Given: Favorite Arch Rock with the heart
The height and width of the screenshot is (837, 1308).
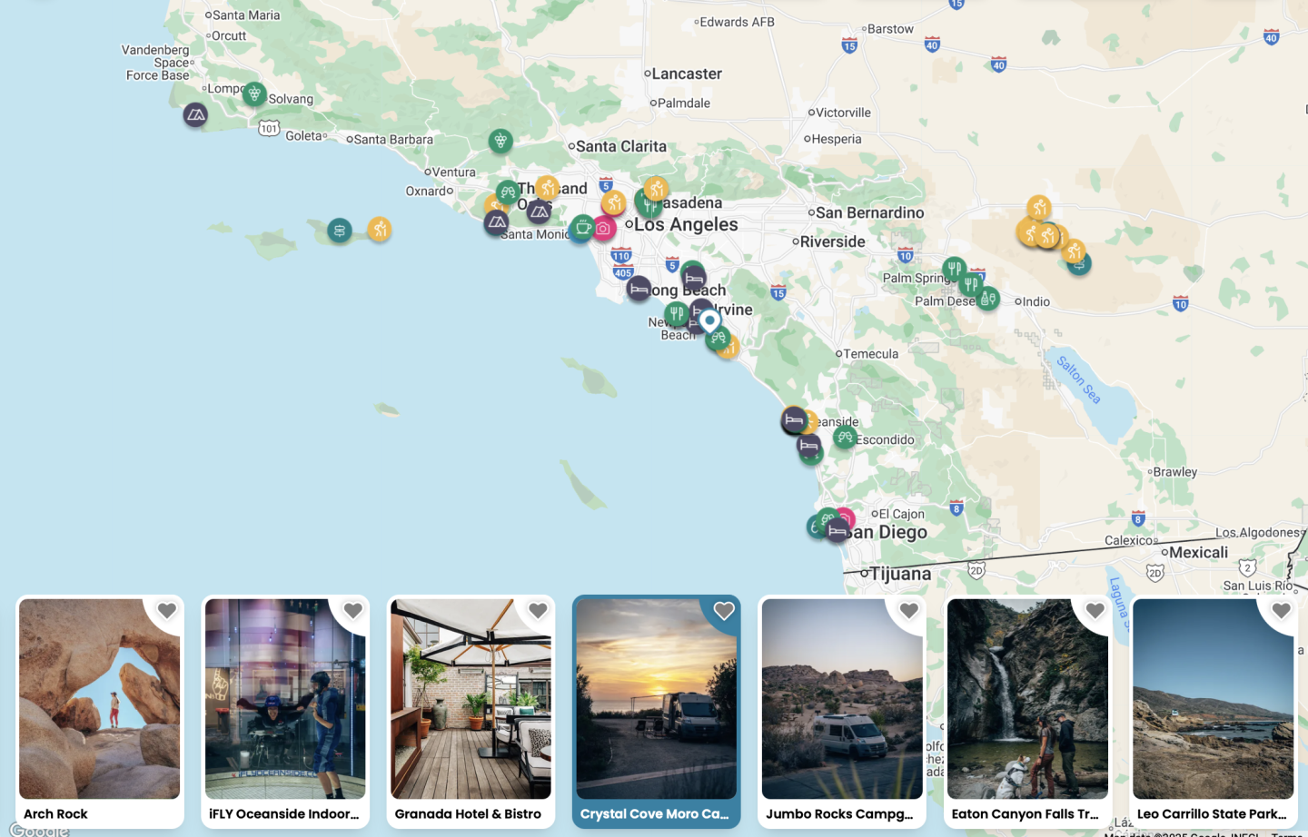Looking at the screenshot, I should coord(167,611).
